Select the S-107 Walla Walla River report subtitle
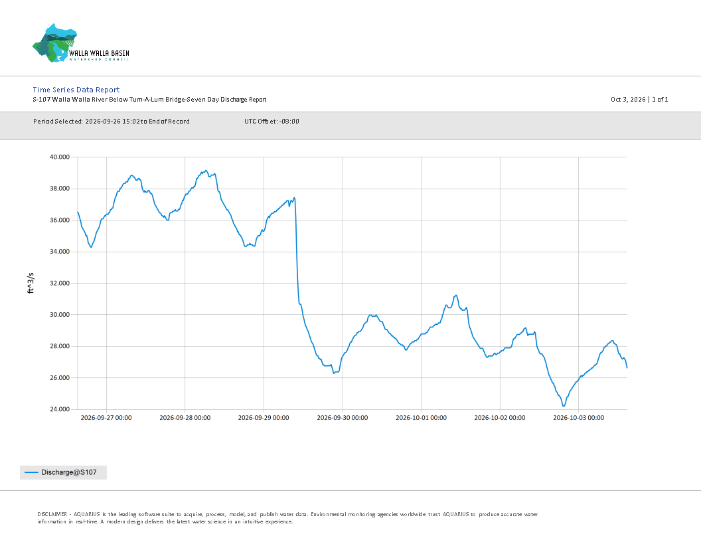The width and height of the screenshot is (701, 542). (x=149, y=100)
